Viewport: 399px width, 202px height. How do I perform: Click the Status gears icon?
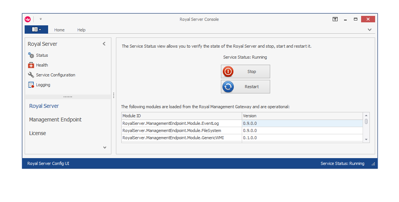pos(31,55)
